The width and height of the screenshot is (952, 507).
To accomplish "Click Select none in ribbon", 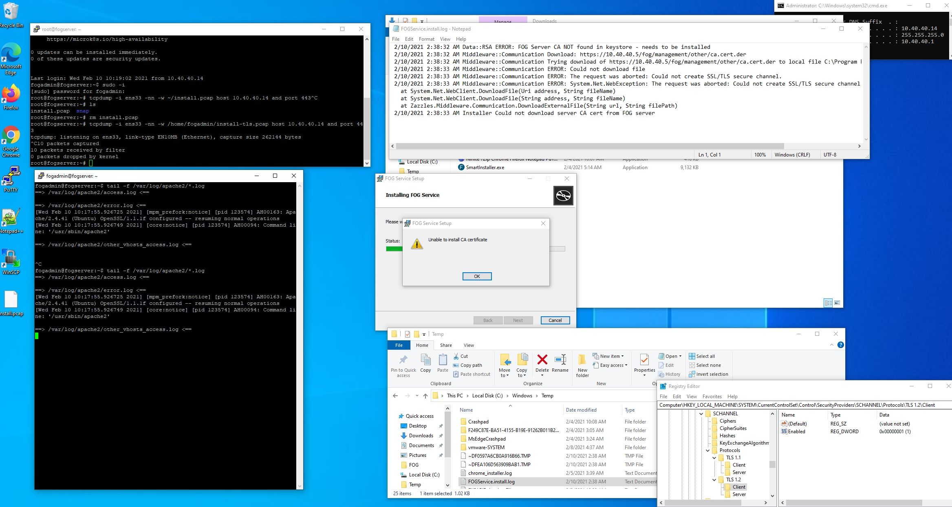I will pyautogui.click(x=705, y=365).
